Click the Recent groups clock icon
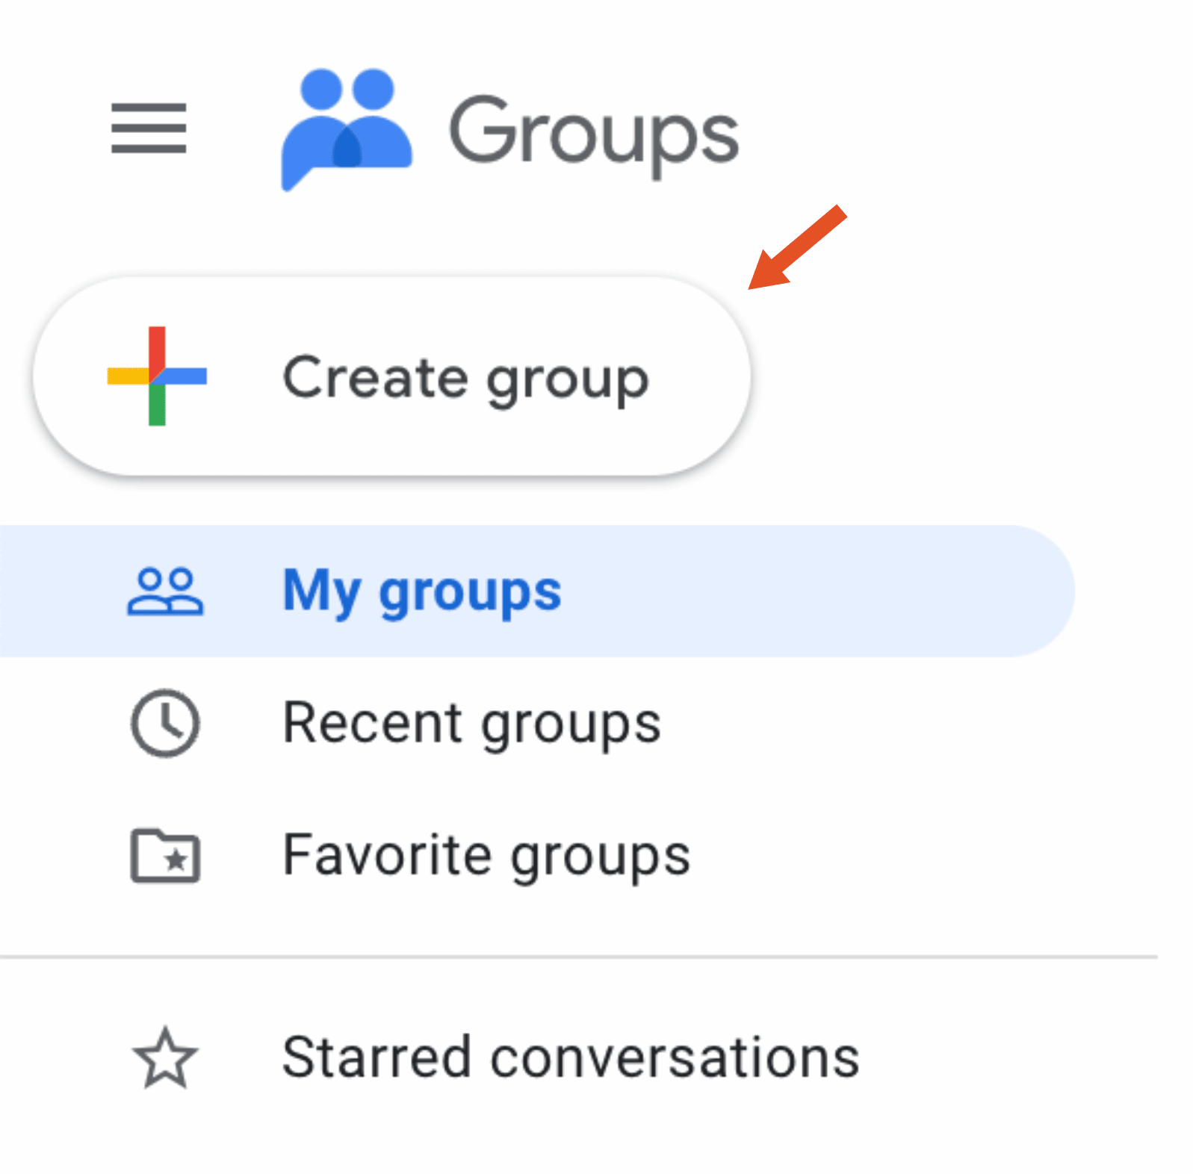The height and width of the screenshot is (1174, 1193). pyautogui.click(x=165, y=723)
